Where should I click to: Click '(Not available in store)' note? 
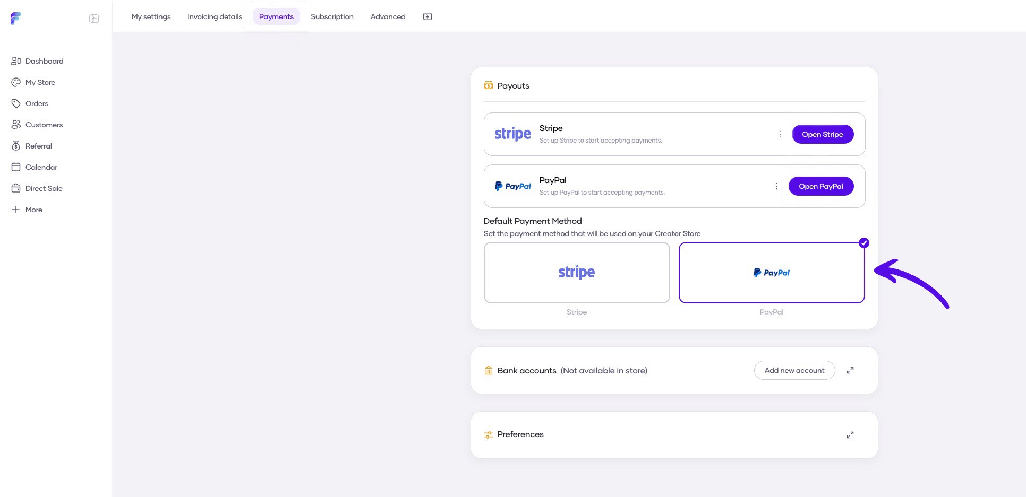pos(604,371)
